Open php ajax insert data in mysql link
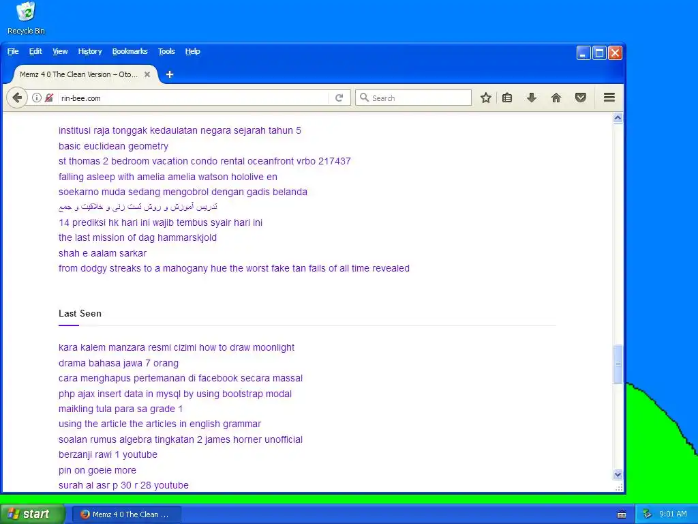This screenshot has width=698, height=524. (x=175, y=394)
